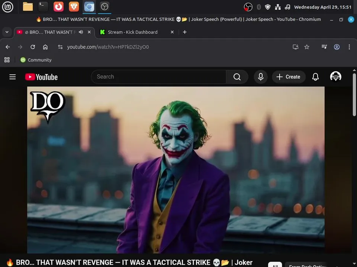Close the Kick Dashboard tab
The width and height of the screenshot is (357, 267).
[x=172, y=32]
